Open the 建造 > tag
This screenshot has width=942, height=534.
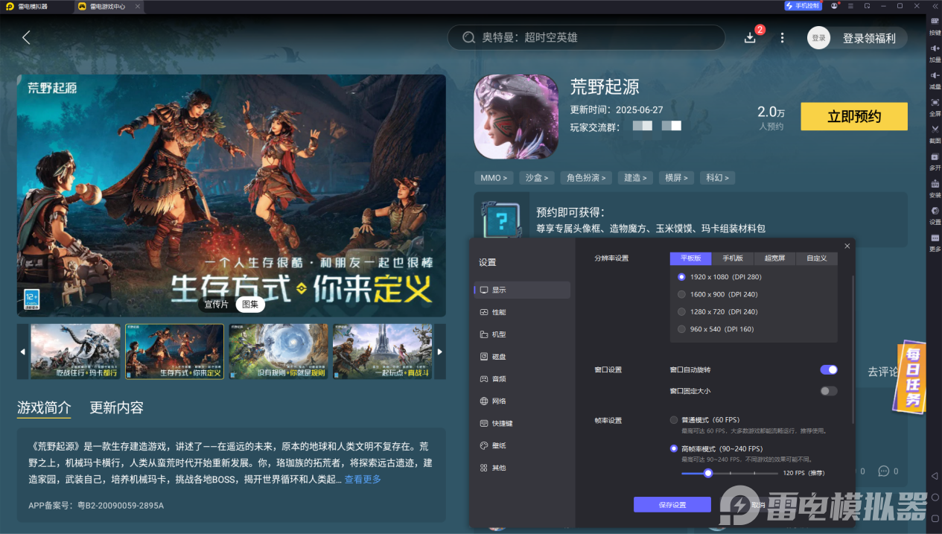635,178
